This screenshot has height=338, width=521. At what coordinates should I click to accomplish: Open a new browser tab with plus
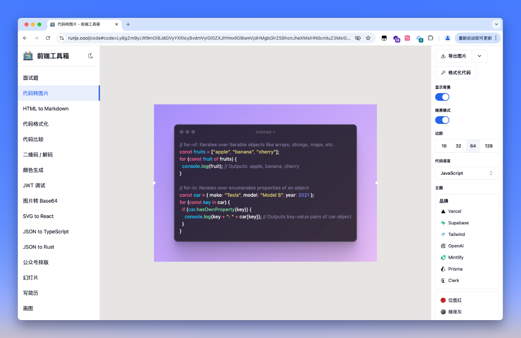tap(128, 24)
